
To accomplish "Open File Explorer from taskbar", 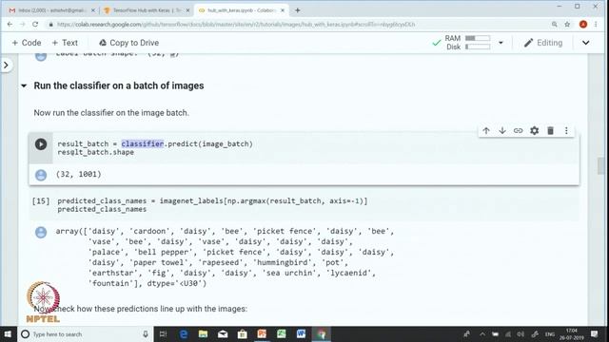I will pos(203,333).
